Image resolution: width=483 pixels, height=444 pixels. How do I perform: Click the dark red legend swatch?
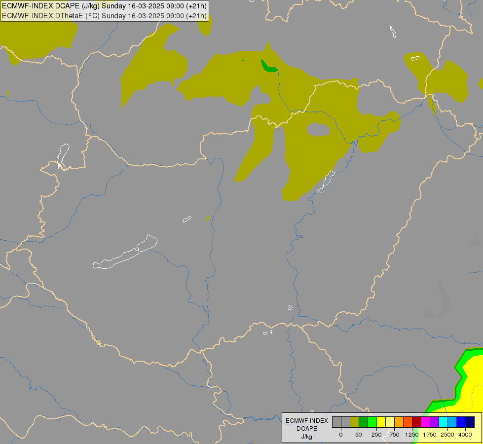(417, 422)
